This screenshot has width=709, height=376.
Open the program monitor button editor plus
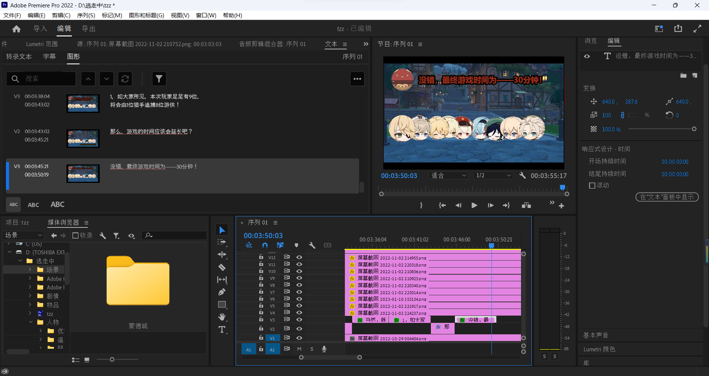[x=561, y=206]
